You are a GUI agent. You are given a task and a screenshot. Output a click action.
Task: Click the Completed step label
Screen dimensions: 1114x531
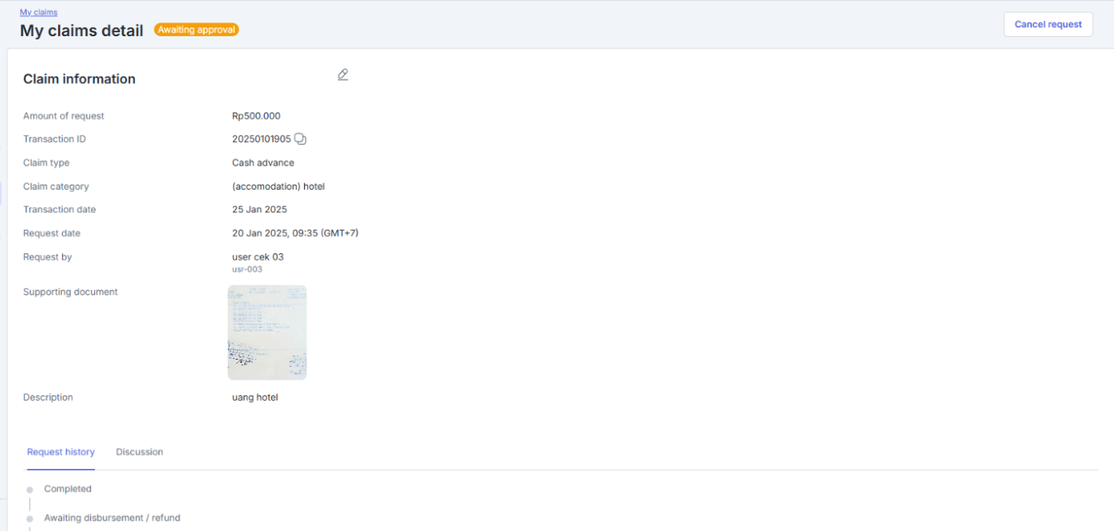pyautogui.click(x=68, y=489)
